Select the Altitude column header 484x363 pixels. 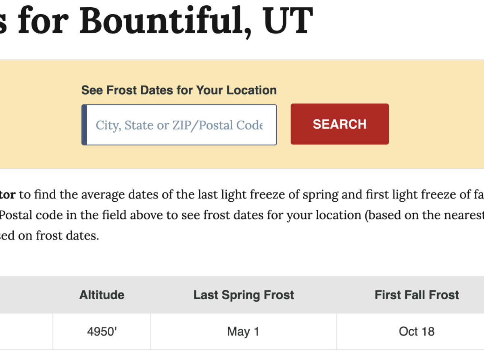[x=102, y=295]
